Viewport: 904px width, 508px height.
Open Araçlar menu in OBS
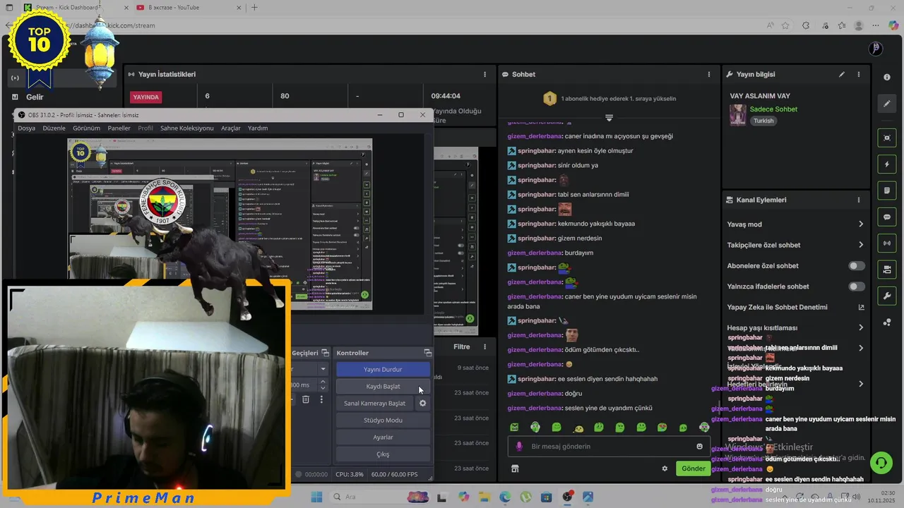click(231, 128)
